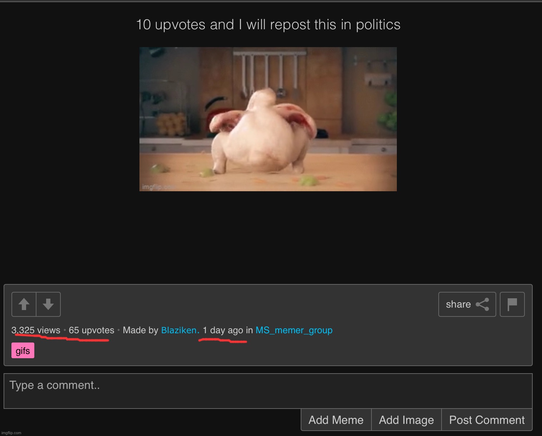This screenshot has width=542, height=436.
Task: Click the 3,325 views count
Action: point(36,330)
